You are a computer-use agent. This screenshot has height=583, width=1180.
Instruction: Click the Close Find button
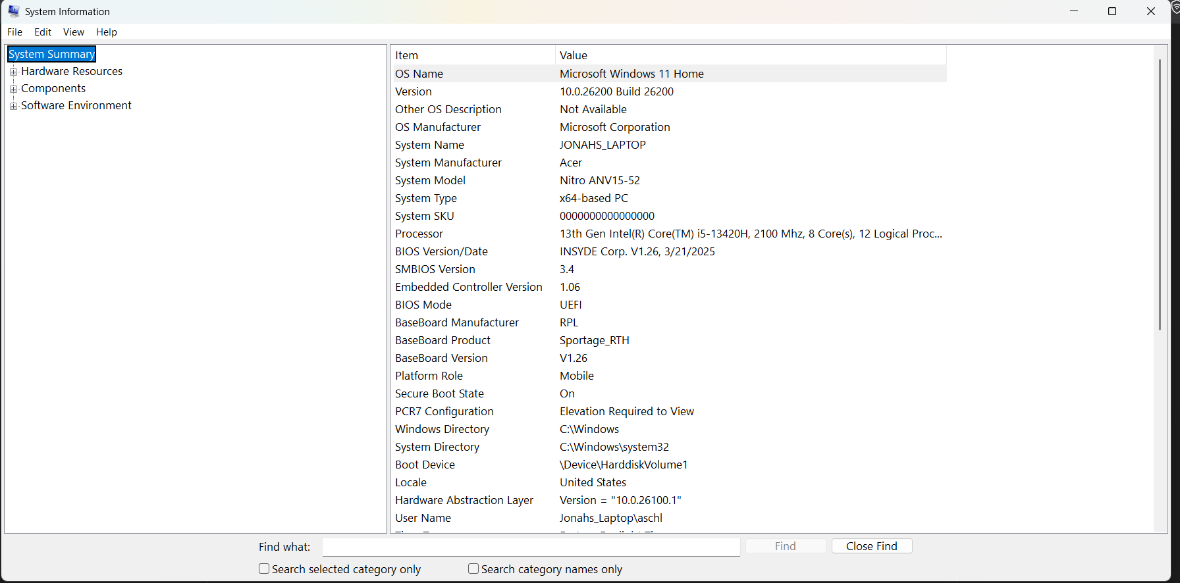pyautogui.click(x=872, y=546)
